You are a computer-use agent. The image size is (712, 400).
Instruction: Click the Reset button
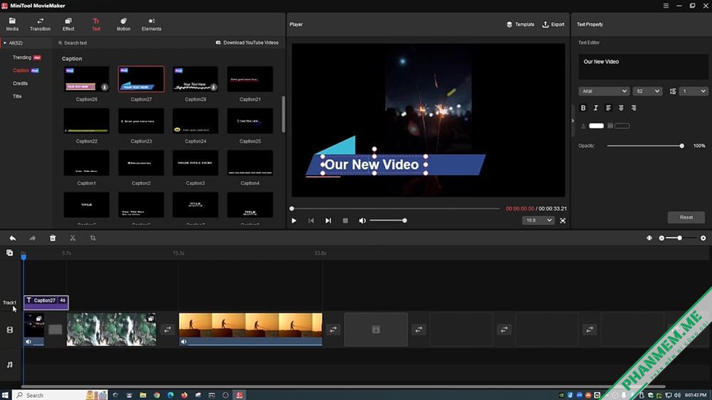click(686, 217)
